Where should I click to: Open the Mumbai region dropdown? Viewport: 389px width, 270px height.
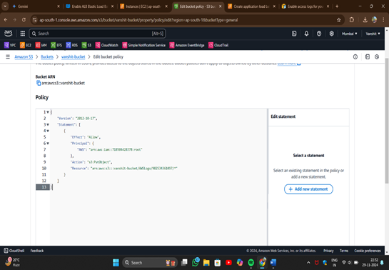tap(349, 34)
